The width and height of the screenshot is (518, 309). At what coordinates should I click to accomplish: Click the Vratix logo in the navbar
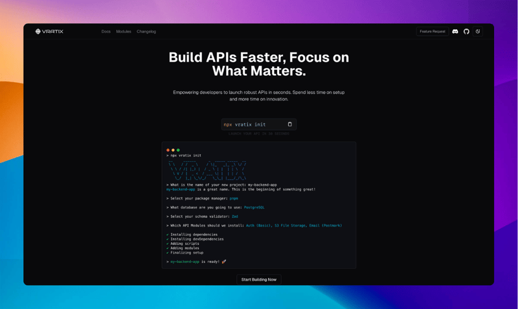pos(51,31)
